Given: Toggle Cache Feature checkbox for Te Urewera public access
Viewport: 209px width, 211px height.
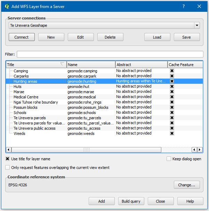Looking at the screenshot, I should (x=172, y=128).
